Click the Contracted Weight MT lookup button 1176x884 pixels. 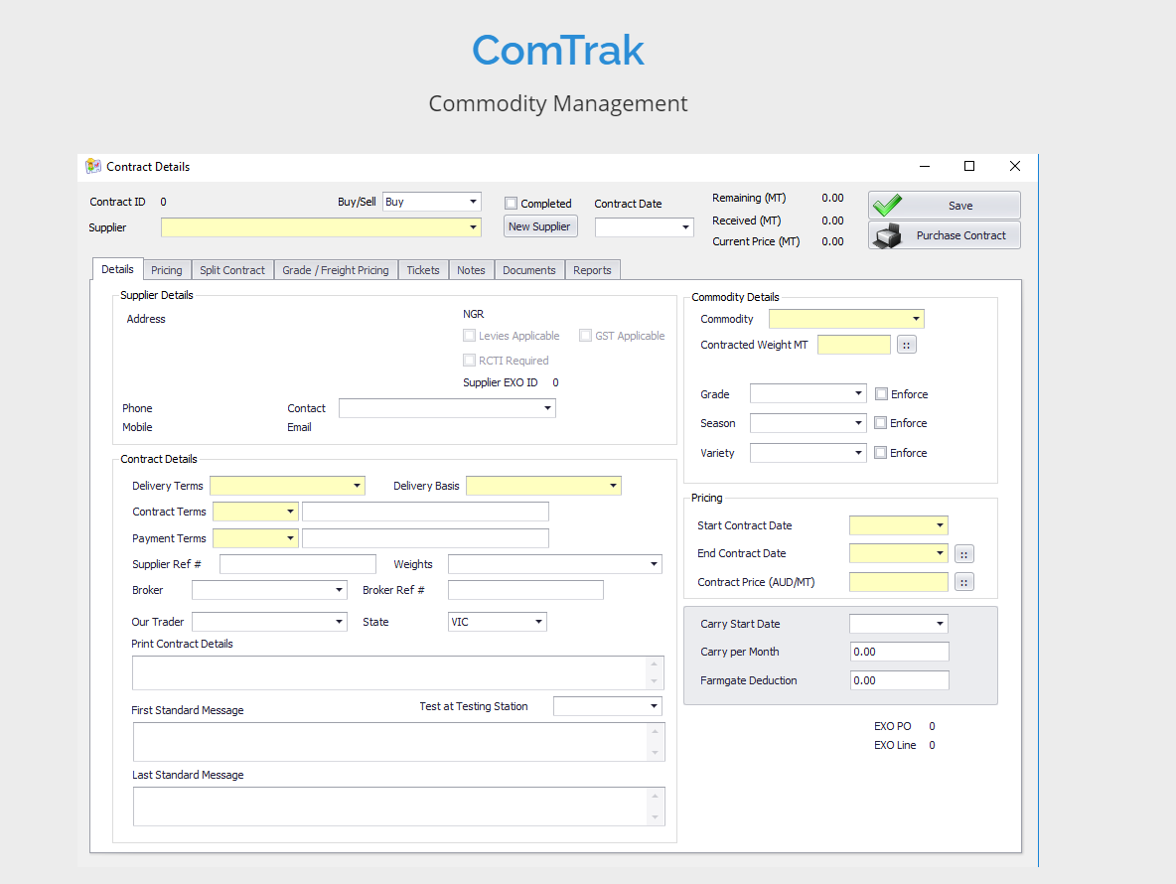(x=906, y=345)
